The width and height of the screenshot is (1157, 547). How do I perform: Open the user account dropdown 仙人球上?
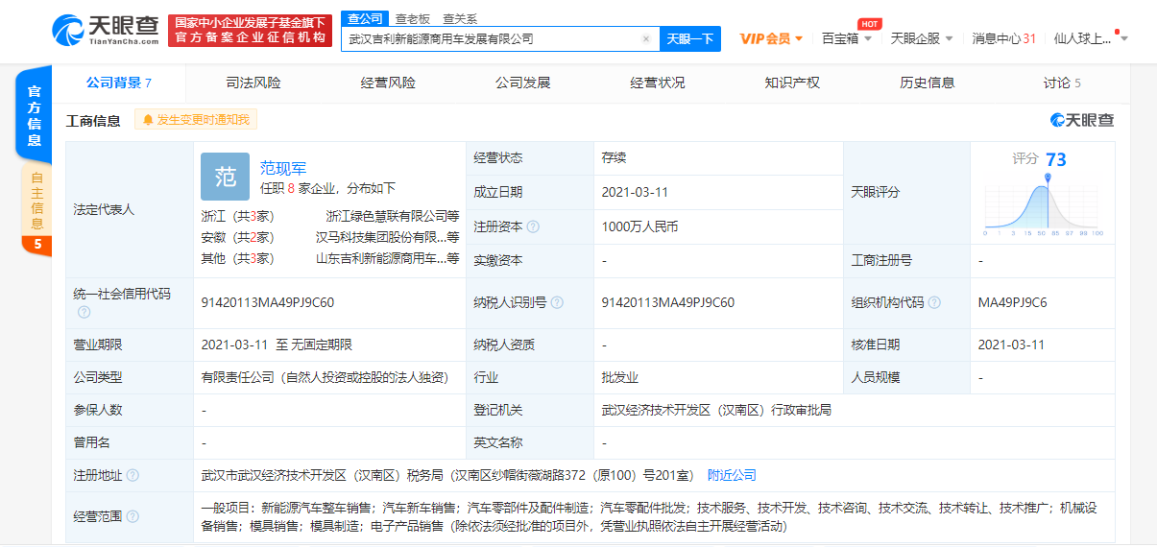1091,38
